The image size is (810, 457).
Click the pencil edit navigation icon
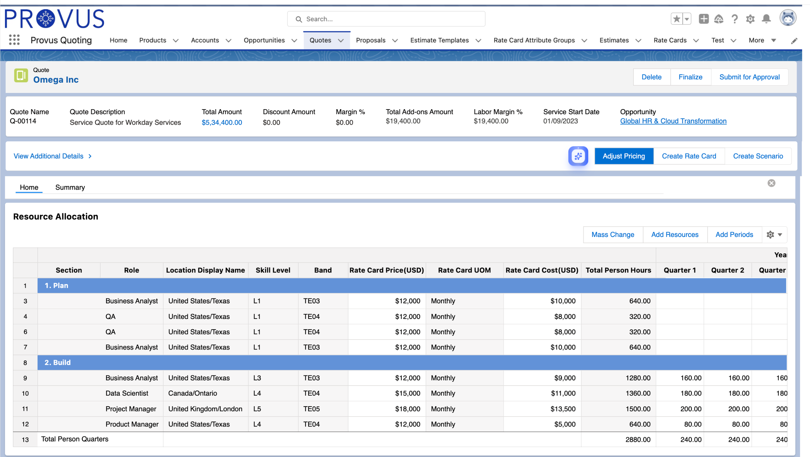click(794, 41)
